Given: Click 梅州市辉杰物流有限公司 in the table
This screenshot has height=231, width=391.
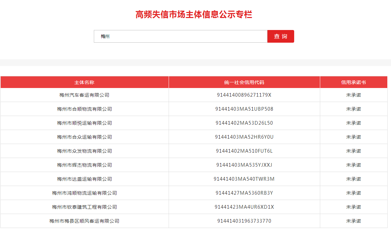Looking at the screenshot, I should [84, 165].
